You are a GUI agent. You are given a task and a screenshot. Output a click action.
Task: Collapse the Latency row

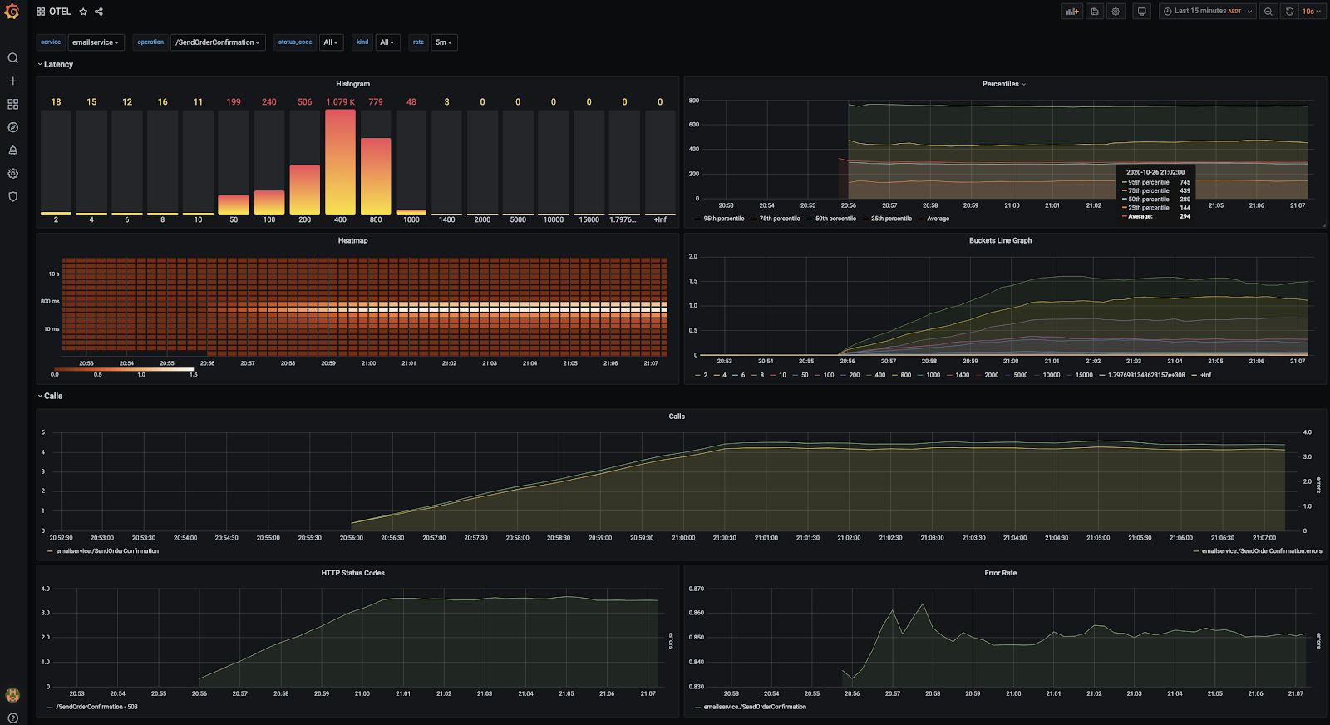pyautogui.click(x=57, y=64)
